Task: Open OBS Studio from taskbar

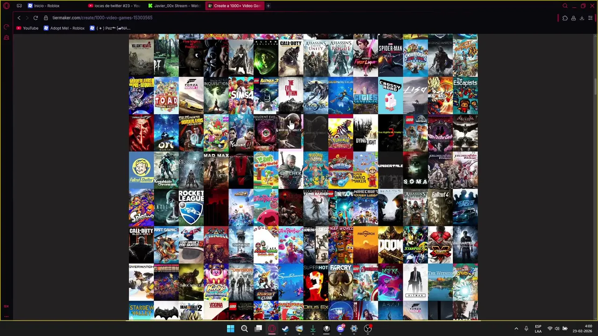Action: 368,329
